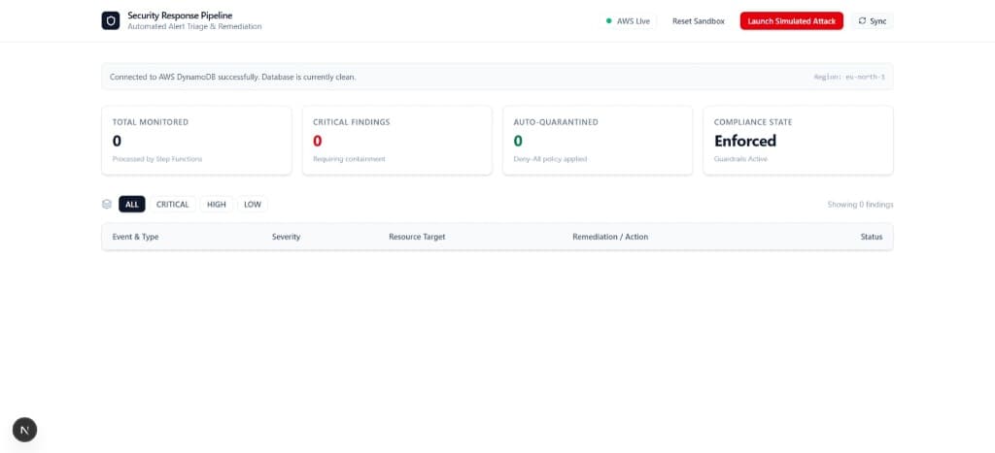Select the ALL filter tab

(x=132, y=204)
